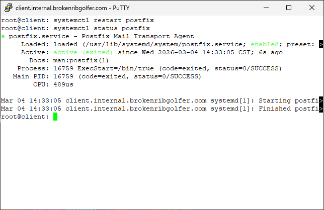Click the truncation arrow on the Starting log line
324x210 pixels.
coord(321,100)
